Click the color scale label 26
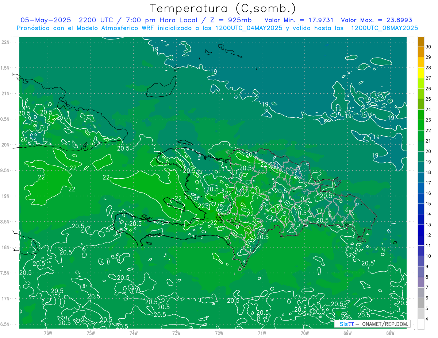The image size is (438, 338). pos(429,89)
